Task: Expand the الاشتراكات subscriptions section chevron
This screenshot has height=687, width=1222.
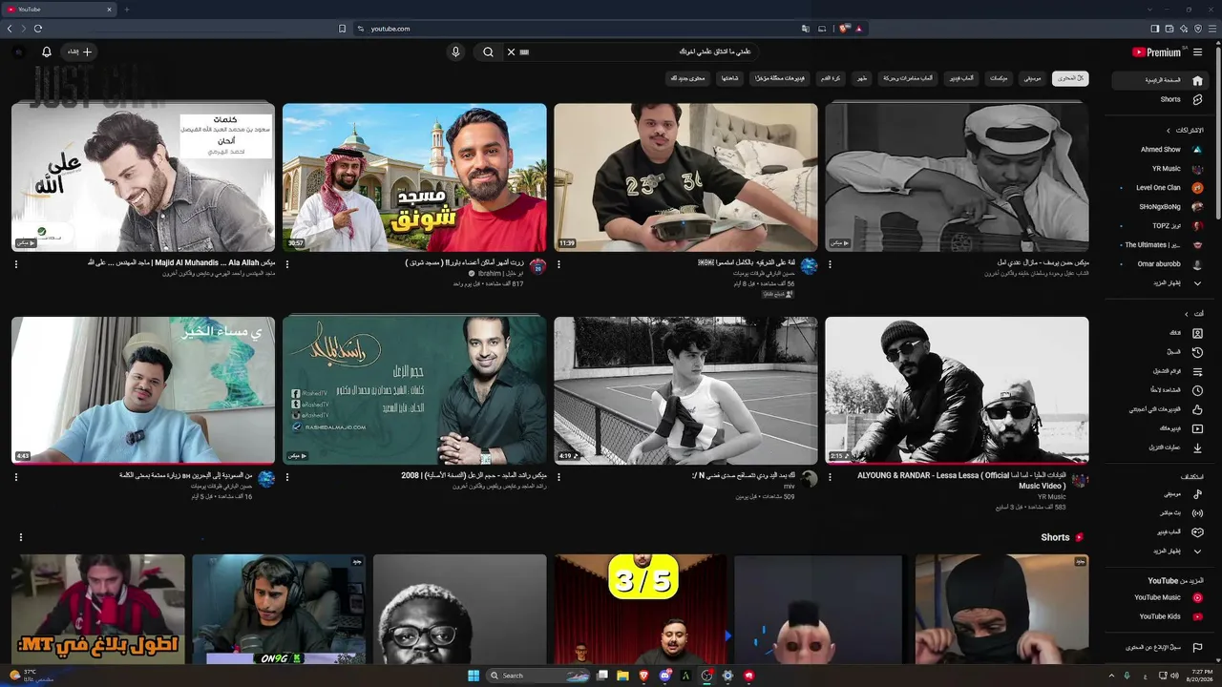Action: 1168,131
